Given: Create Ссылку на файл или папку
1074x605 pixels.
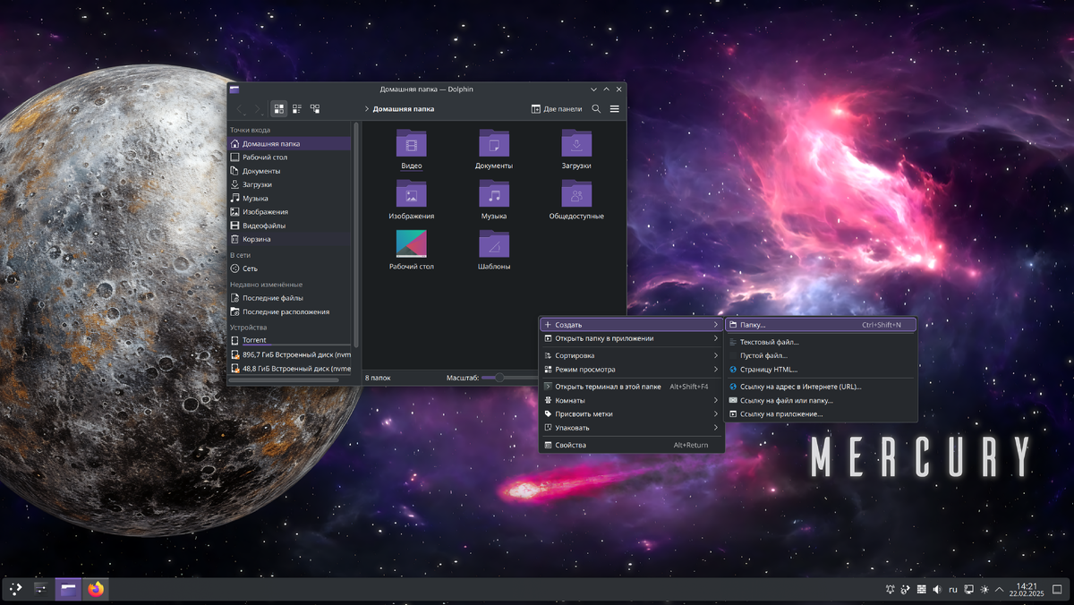Looking at the screenshot, I should (x=821, y=400).
